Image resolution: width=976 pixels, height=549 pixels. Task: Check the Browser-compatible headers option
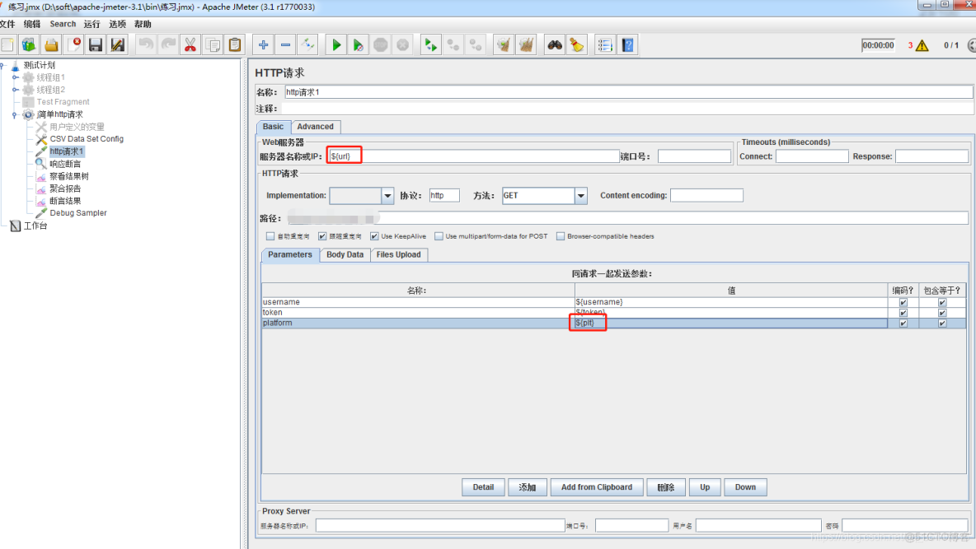561,236
